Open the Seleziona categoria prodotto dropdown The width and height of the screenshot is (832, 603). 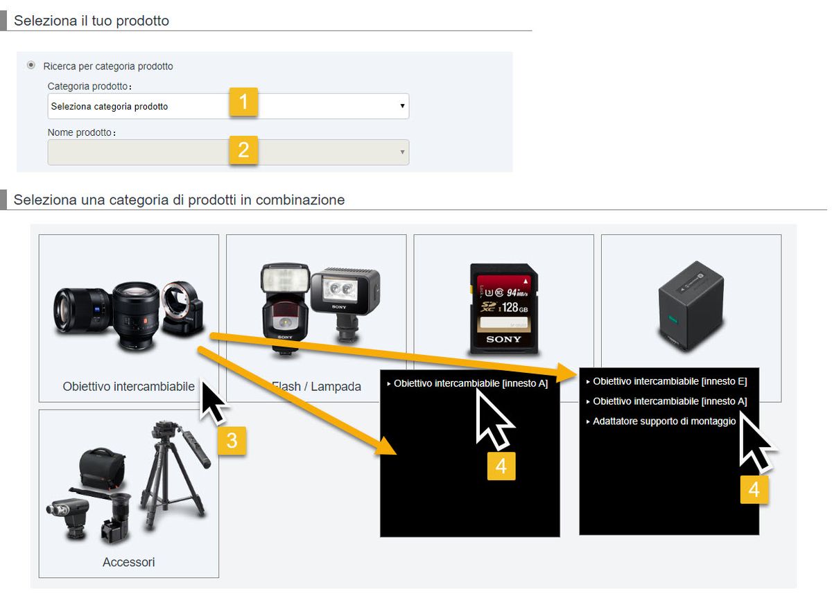228,106
